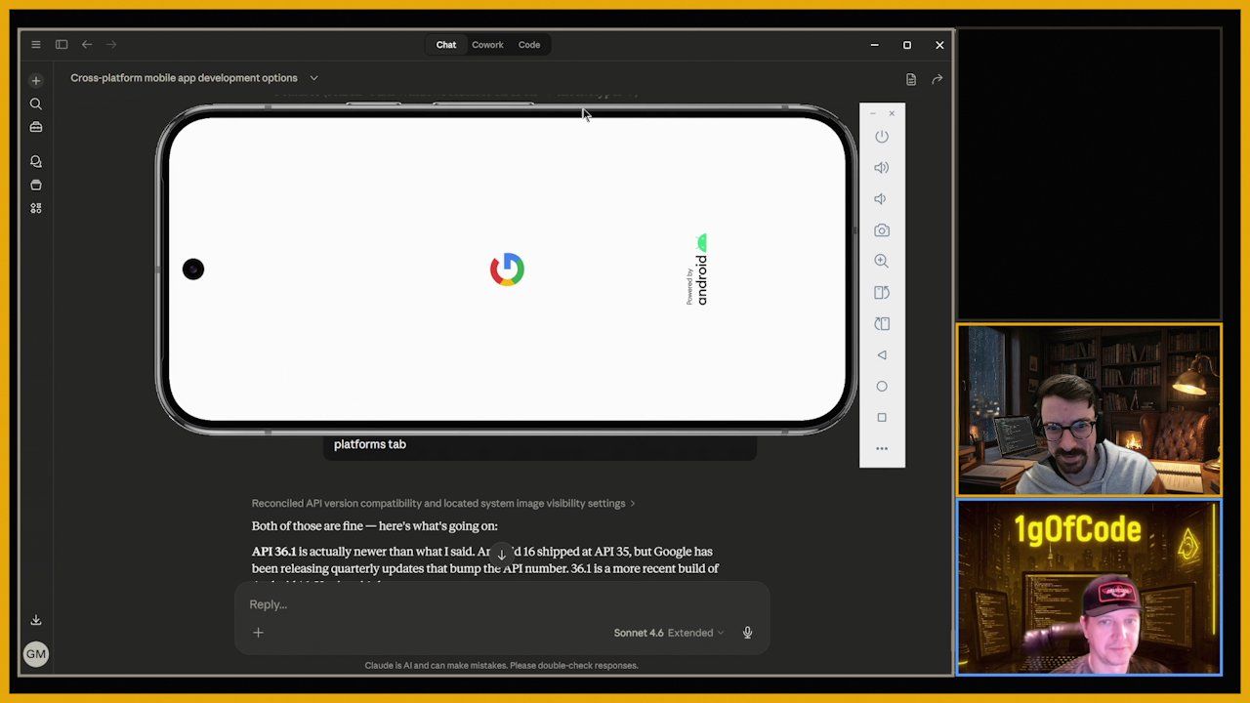Toggle voice input microphone
Viewport: 1250px width, 703px height.
[x=747, y=633]
